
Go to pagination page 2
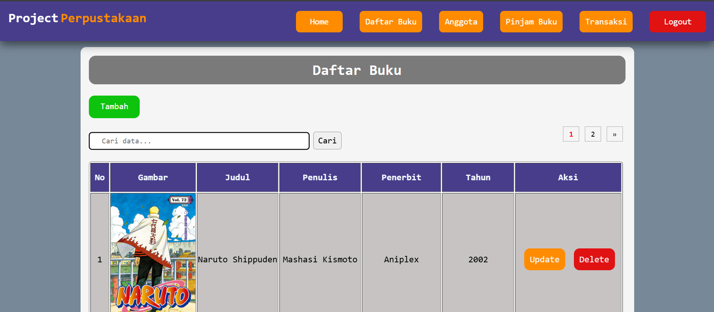pos(593,134)
